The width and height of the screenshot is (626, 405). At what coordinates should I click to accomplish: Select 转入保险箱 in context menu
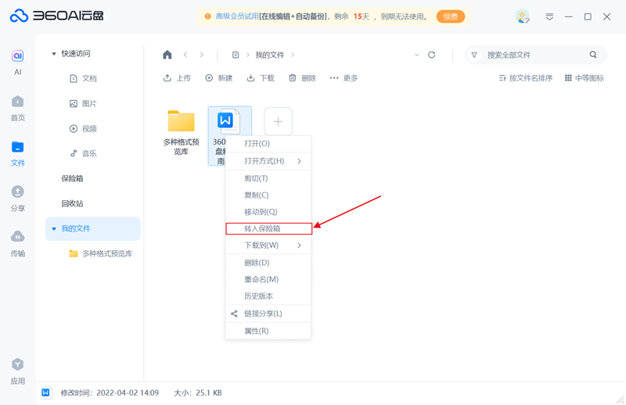(262, 228)
